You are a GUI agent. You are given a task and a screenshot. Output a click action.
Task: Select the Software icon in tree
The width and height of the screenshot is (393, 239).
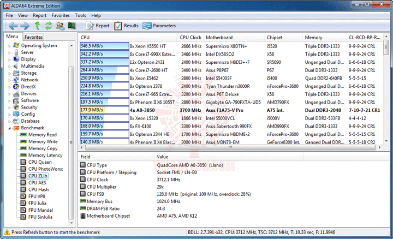click(x=16, y=100)
